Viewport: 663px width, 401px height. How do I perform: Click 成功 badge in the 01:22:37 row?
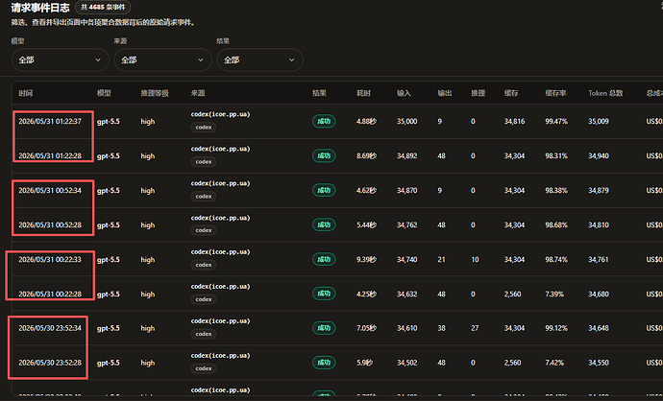pos(324,122)
